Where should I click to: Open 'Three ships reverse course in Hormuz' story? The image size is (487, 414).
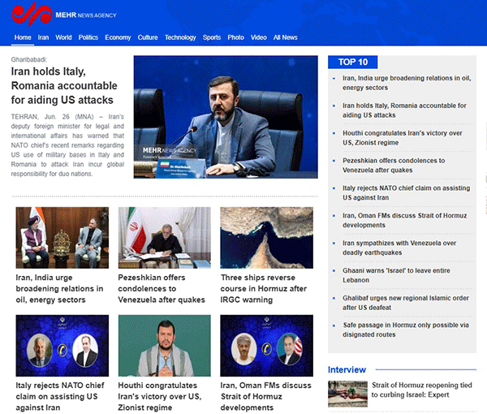[x=263, y=288]
